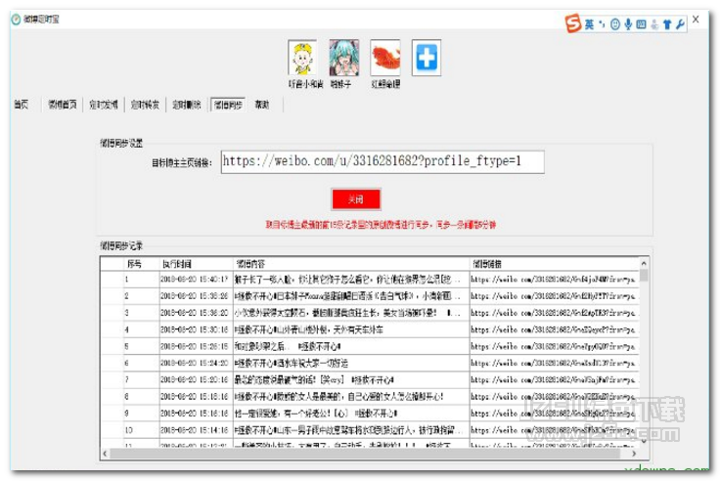Select row 8 at 15:18:16
This screenshot has width=720, height=481.
coord(370,397)
